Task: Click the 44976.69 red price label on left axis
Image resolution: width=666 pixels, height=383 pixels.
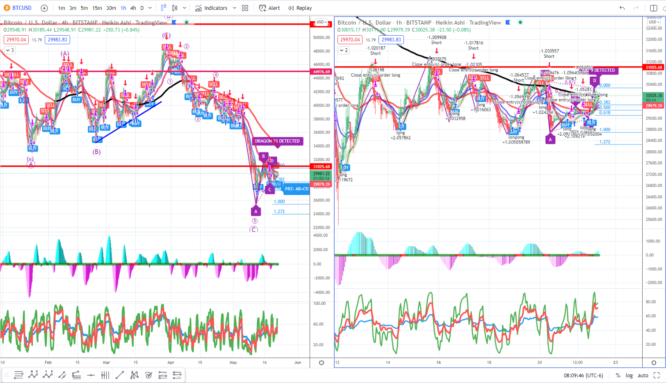Action: (322, 72)
